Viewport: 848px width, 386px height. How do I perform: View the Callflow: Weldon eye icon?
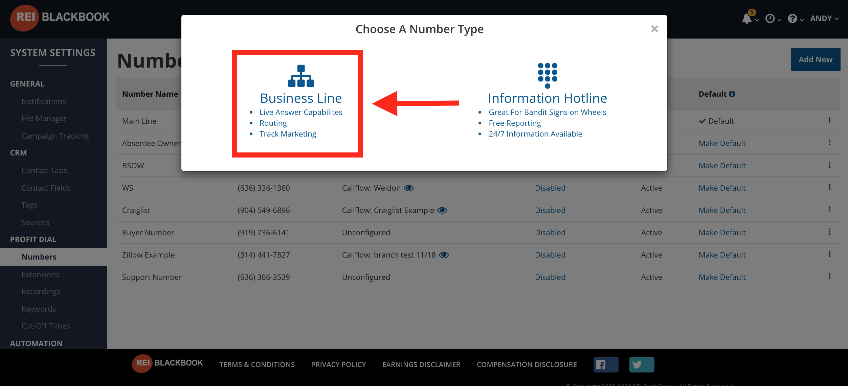tap(409, 188)
